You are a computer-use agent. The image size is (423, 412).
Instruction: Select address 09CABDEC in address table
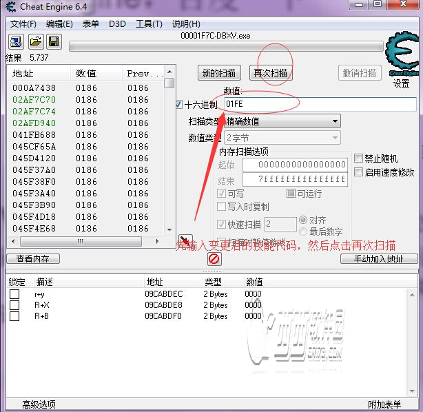[164, 294]
